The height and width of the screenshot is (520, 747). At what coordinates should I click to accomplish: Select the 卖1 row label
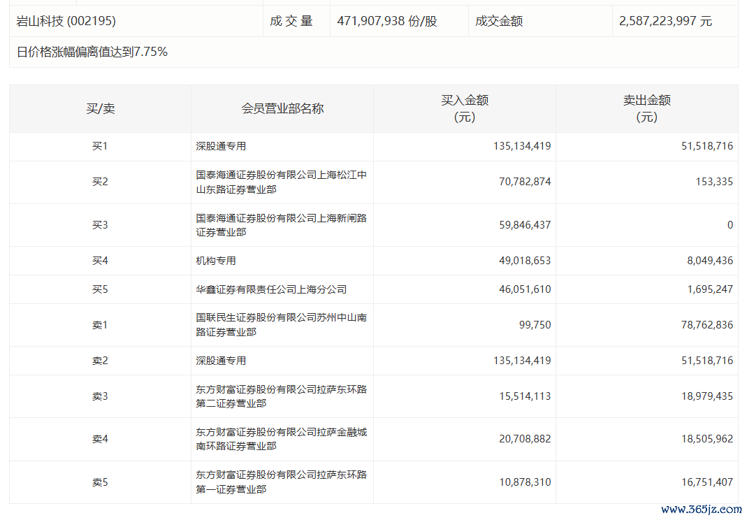(x=100, y=325)
